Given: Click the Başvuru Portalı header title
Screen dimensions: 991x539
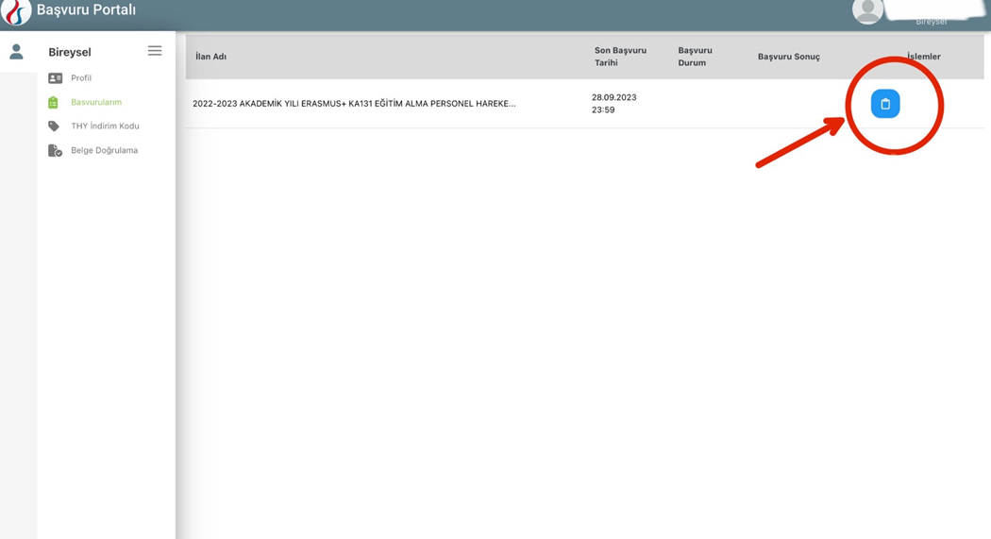Looking at the screenshot, I should click(x=86, y=10).
